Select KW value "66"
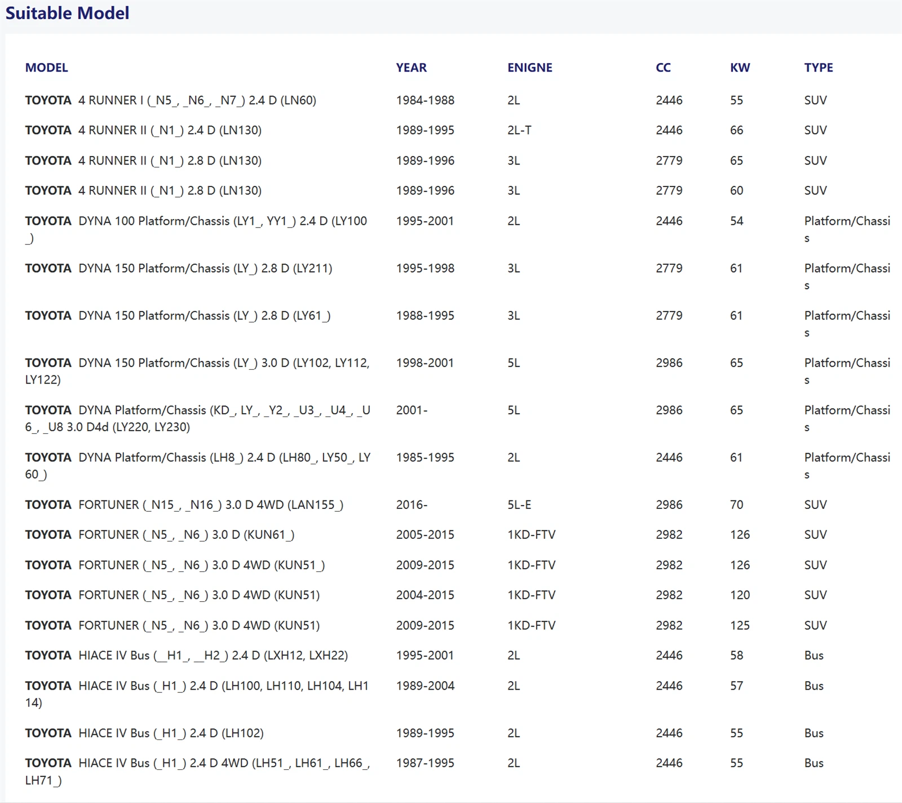 point(736,130)
